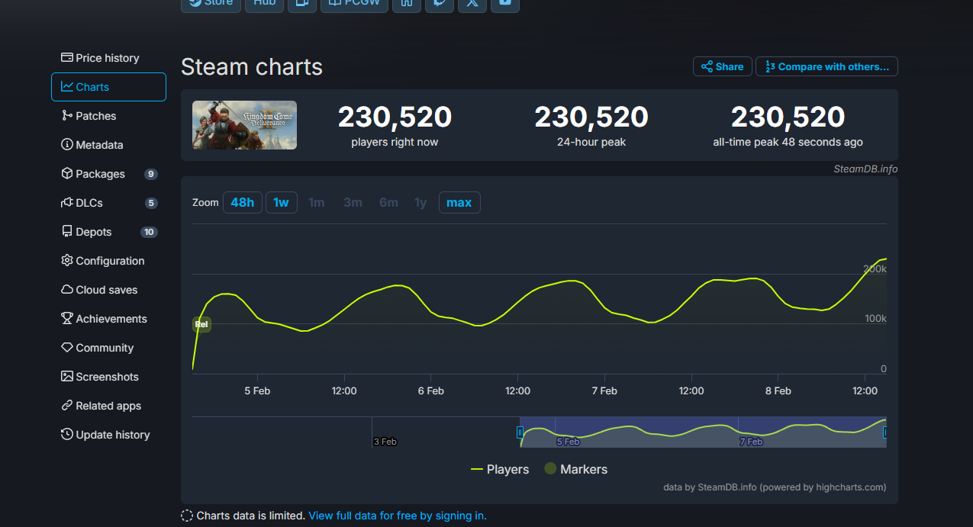Image resolution: width=973 pixels, height=527 pixels.
Task: Click the left navigator range handle
Action: pos(520,432)
